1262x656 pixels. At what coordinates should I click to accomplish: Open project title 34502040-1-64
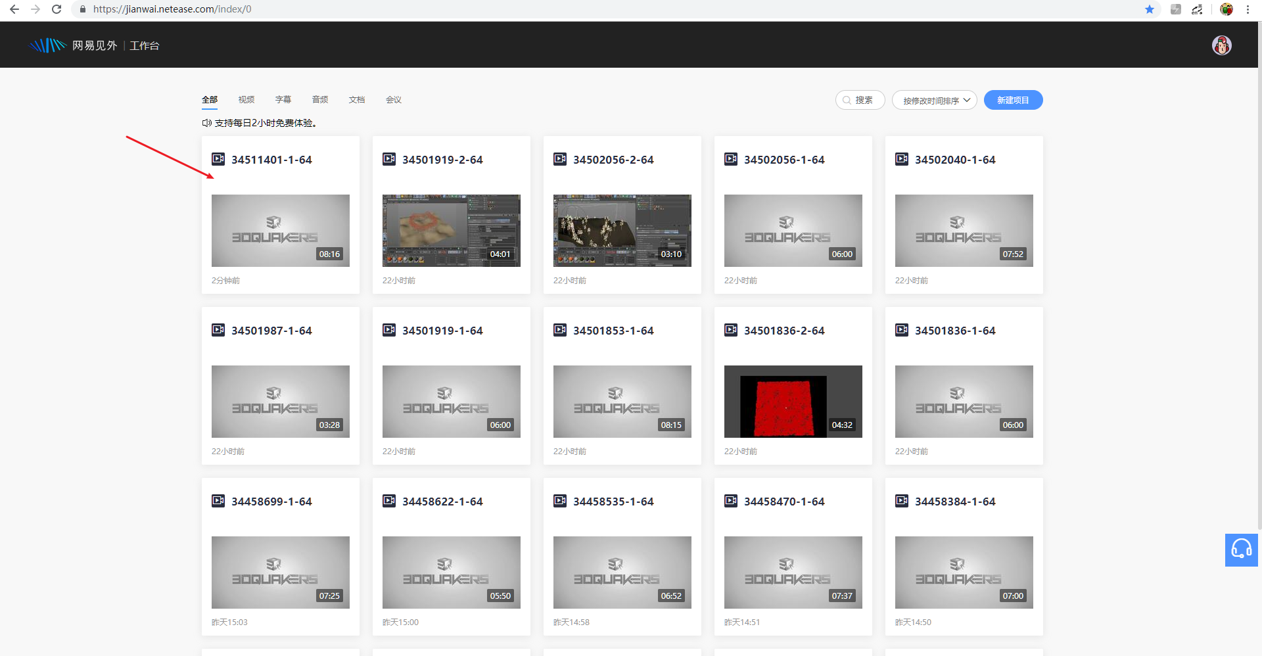955,160
